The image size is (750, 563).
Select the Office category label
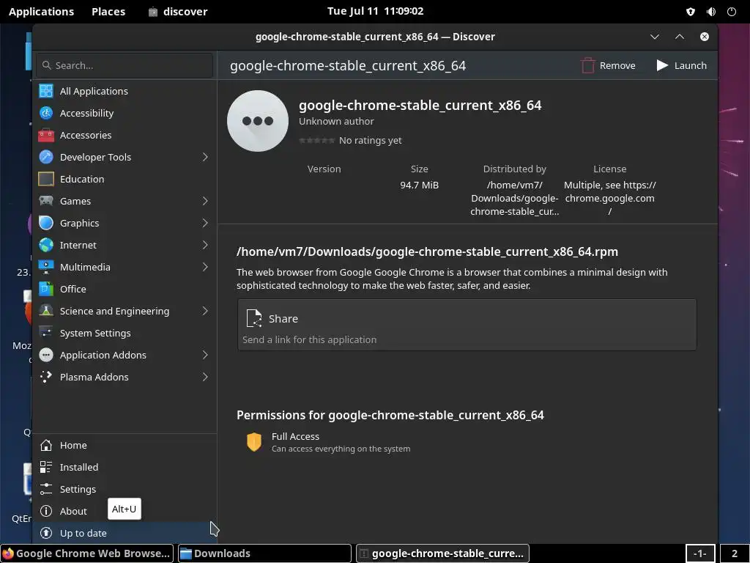tap(73, 289)
